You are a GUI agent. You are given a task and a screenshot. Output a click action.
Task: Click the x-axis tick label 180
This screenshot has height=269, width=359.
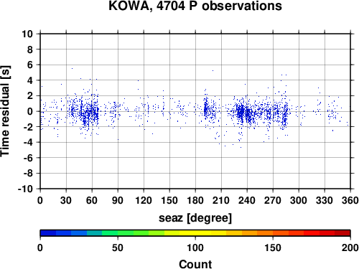point(195,200)
